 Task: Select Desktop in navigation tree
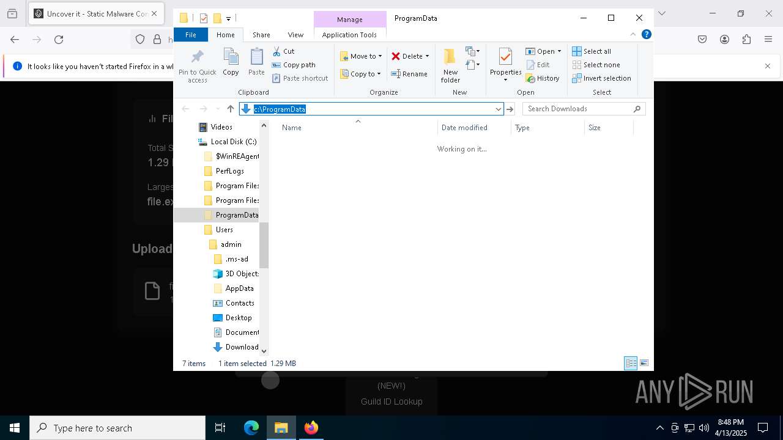[x=238, y=318]
